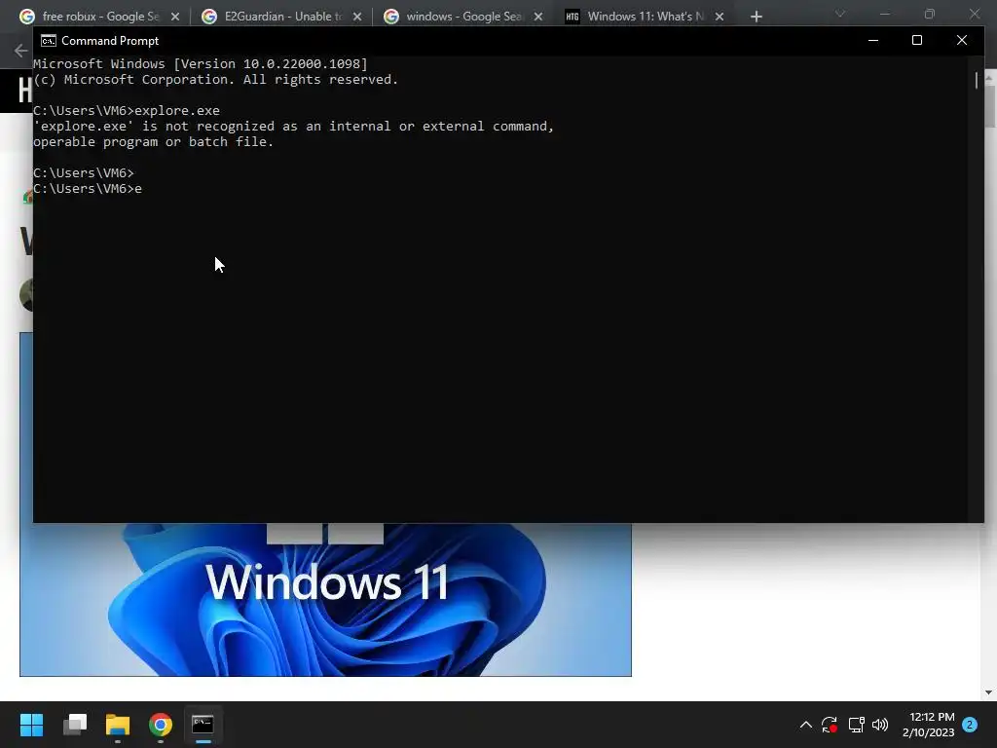This screenshot has width=997, height=748.
Task: Open the sync status tray icon
Action: (x=830, y=725)
